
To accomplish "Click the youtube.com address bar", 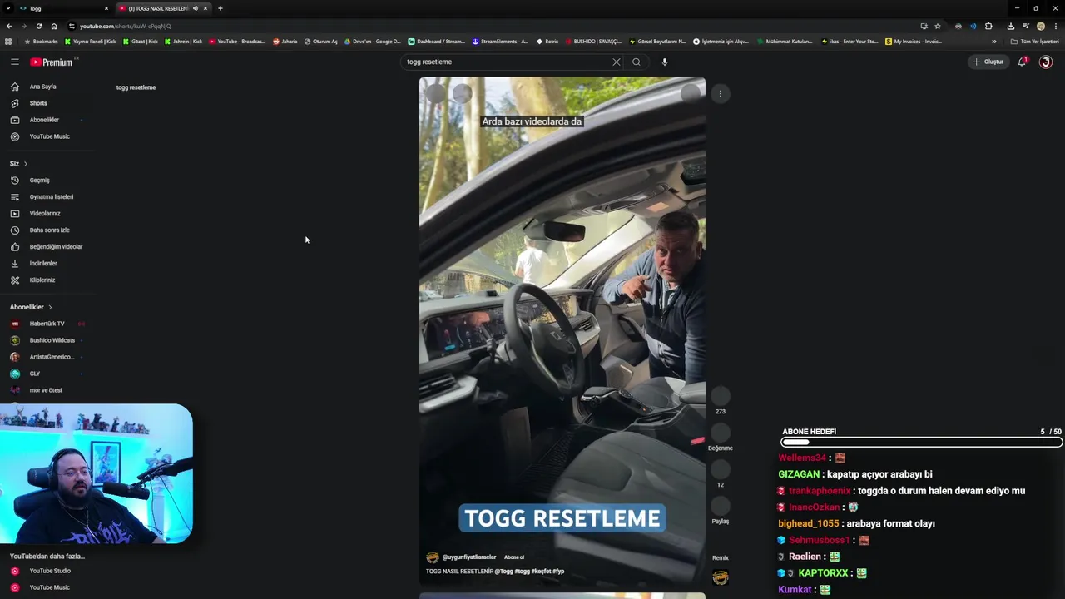I will coord(491,26).
